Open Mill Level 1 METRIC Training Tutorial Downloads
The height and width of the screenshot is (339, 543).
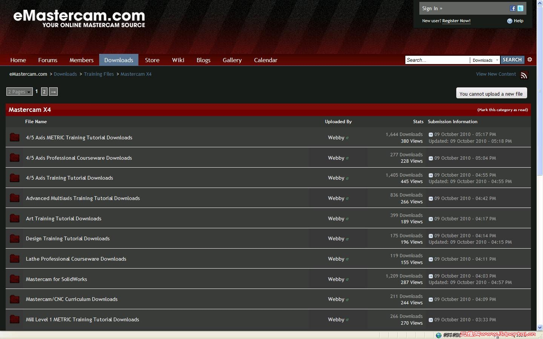pos(82,320)
